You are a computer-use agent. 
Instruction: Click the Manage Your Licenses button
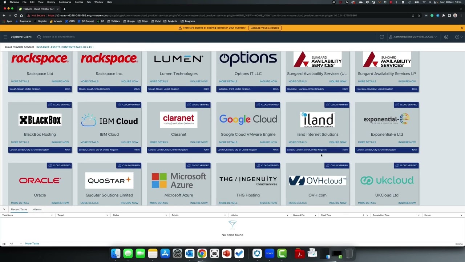[264, 28]
